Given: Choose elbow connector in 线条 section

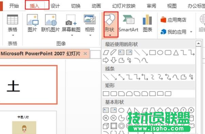Looking at the screenshot, I should (x=129, y=77).
